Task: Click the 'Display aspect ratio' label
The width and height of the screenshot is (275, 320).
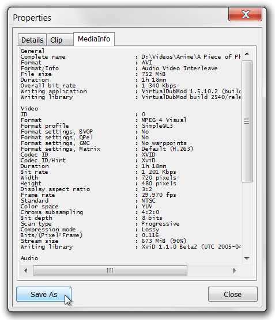Action: 55,189
